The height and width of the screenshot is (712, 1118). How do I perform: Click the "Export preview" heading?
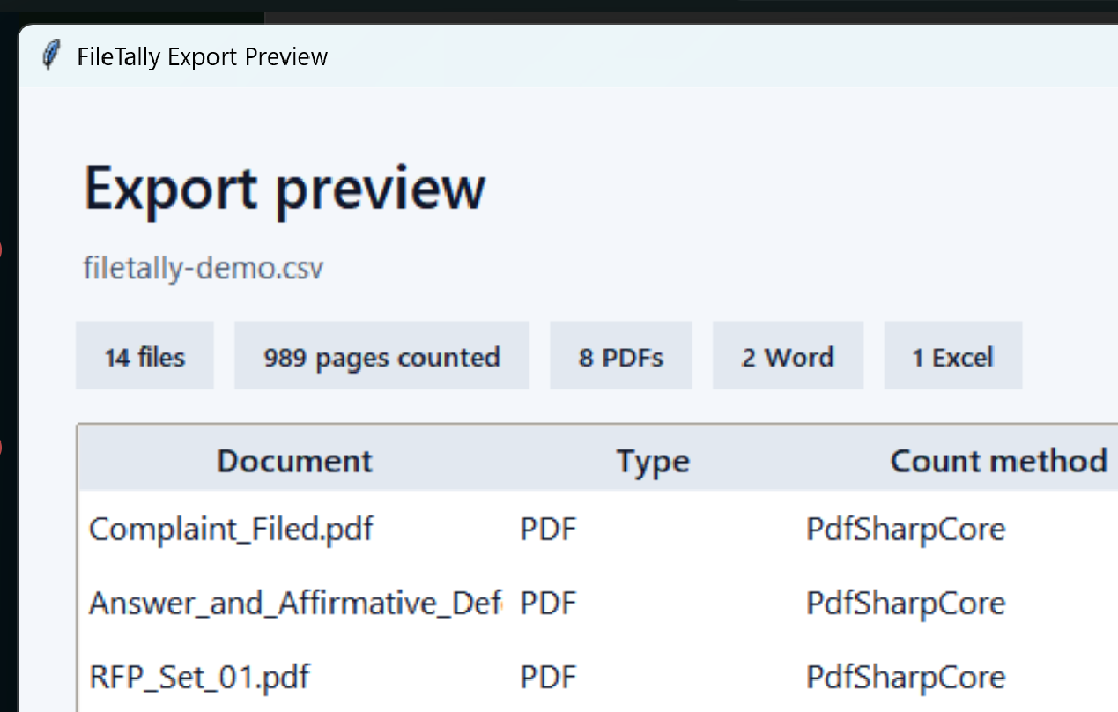click(x=285, y=188)
